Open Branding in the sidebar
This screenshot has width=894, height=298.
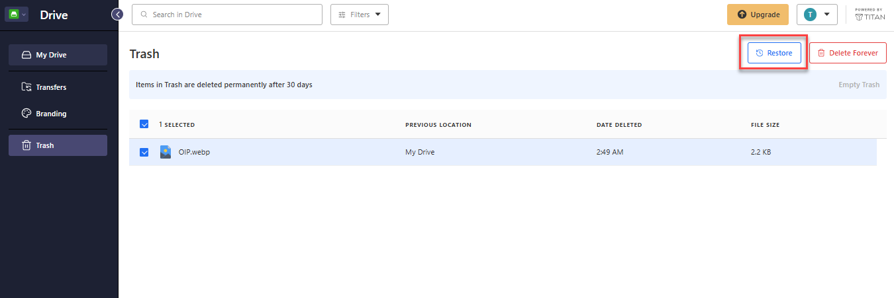coord(58,114)
